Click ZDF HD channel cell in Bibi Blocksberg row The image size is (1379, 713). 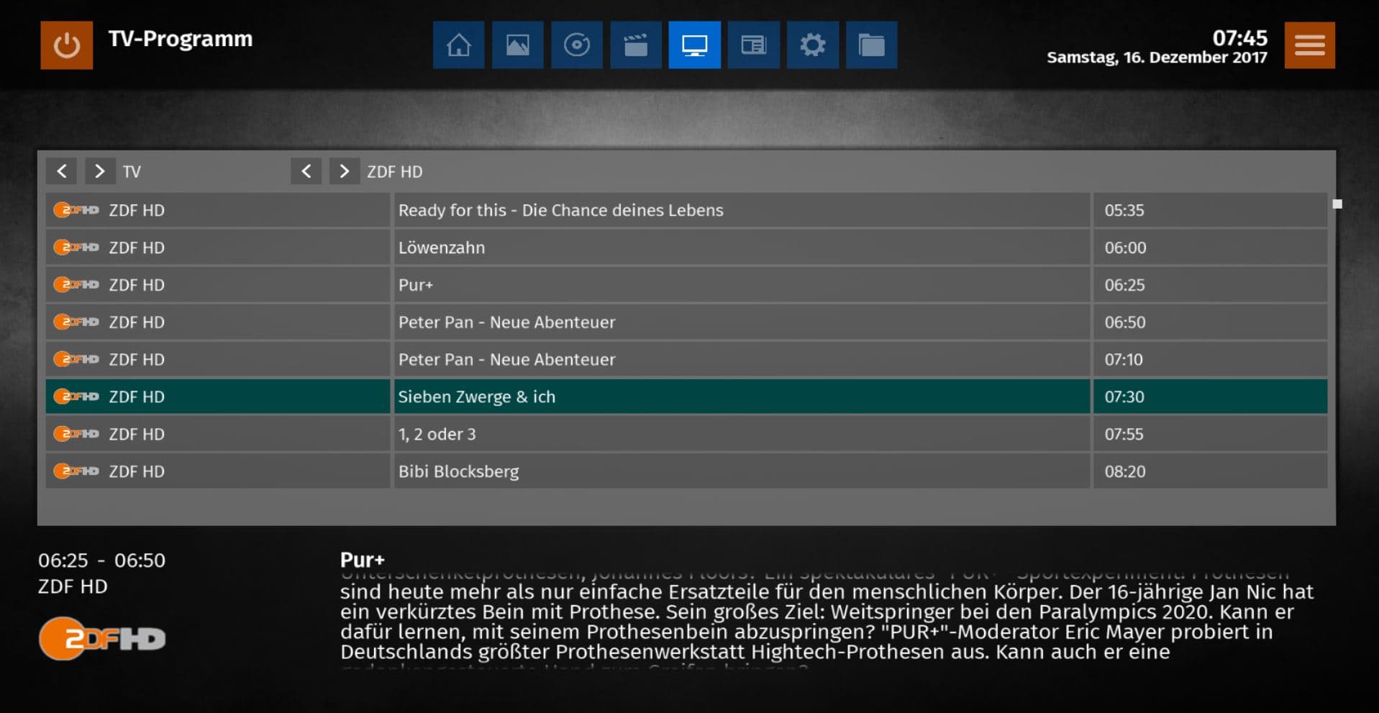pyautogui.click(x=217, y=471)
